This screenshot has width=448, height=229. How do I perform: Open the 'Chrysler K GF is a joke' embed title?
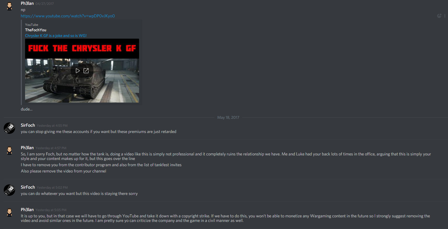56,36
